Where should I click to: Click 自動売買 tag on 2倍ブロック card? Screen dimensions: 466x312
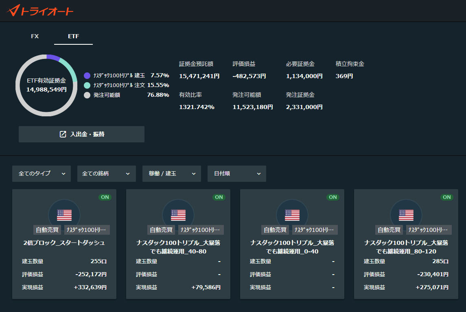tap(47, 230)
